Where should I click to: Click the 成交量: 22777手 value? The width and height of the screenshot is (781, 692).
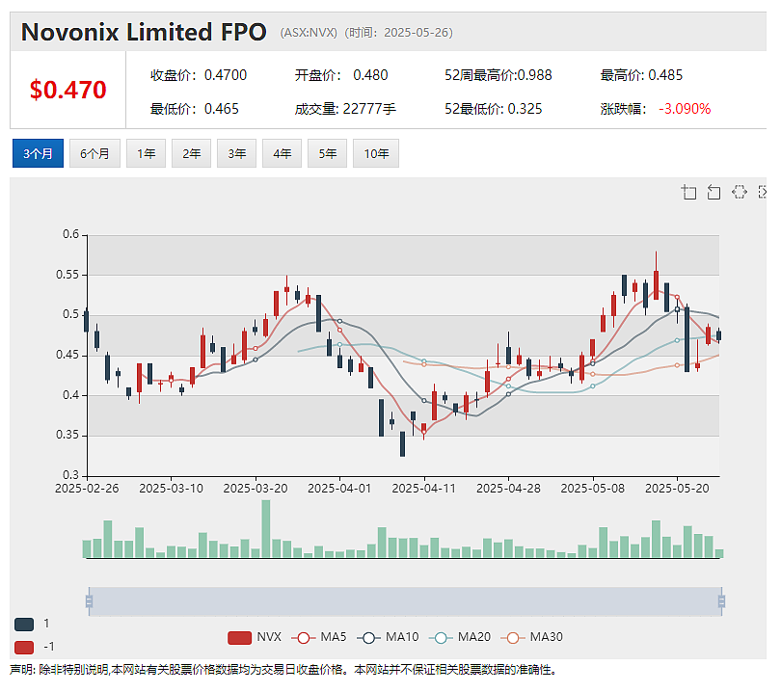(345, 109)
